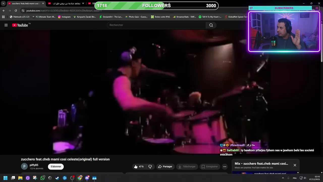Open the Mix - zucchero feat.cheb mami title
Image resolution: width=323 pixels, height=182 pixels.
[261, 164]
